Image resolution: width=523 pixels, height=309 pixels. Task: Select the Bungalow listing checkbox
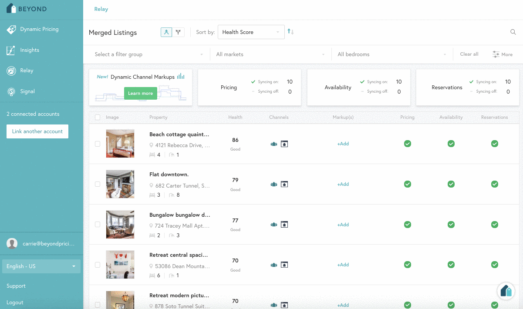tap(98, 225)
